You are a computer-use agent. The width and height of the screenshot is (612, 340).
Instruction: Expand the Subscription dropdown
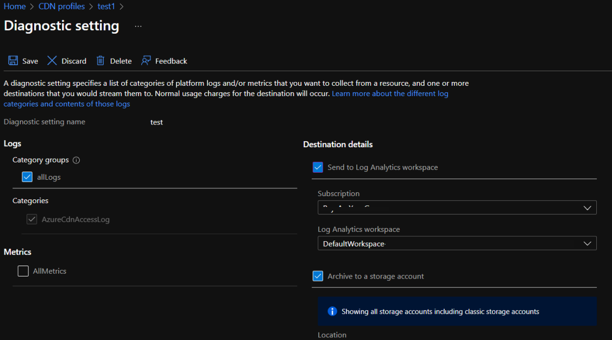457,207
